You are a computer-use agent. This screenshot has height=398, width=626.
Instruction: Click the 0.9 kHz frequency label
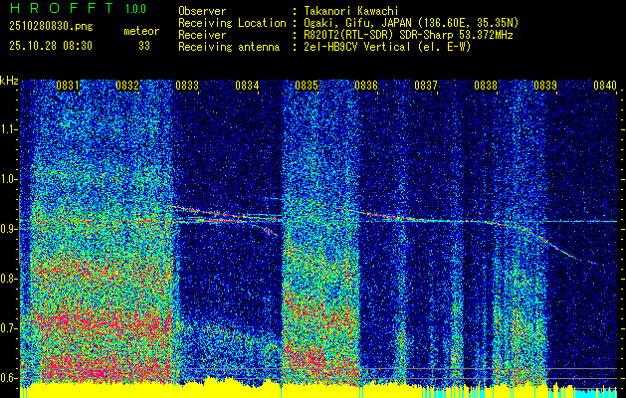click(x=10, y=229)
